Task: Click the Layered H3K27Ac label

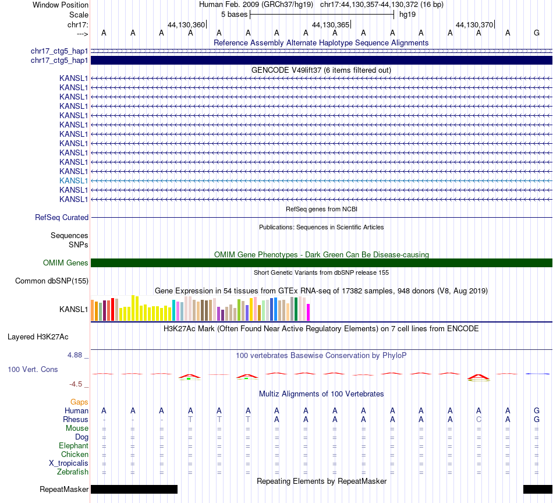Action: (x=38, y=337)
